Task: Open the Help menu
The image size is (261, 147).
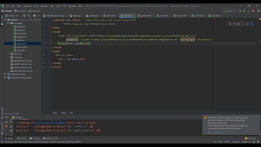Action: pos(80,6)
